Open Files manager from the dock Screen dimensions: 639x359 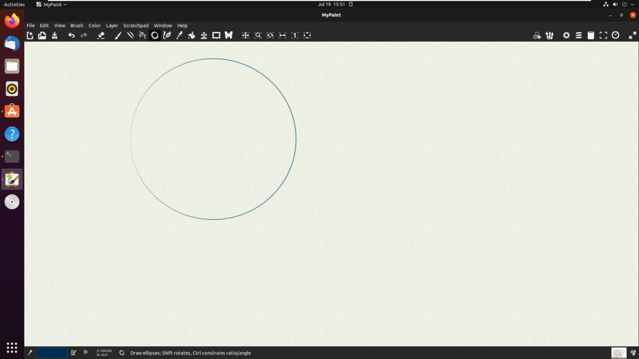coord(12,66)
